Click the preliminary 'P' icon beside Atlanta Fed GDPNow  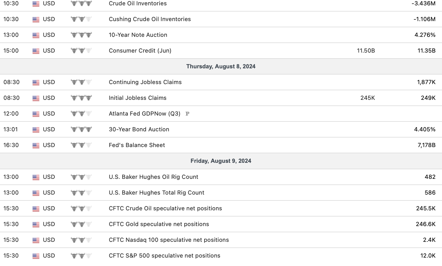[x=187, y=114]
